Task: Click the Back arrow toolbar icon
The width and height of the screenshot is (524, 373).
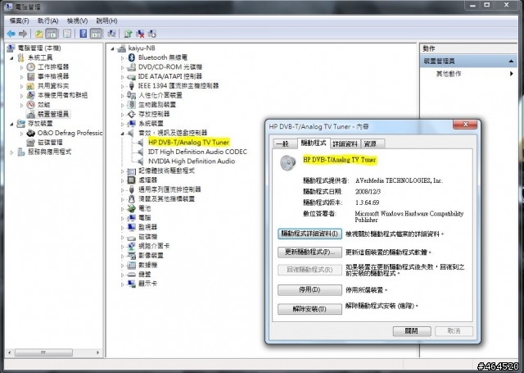Action: tap(11, 34)
